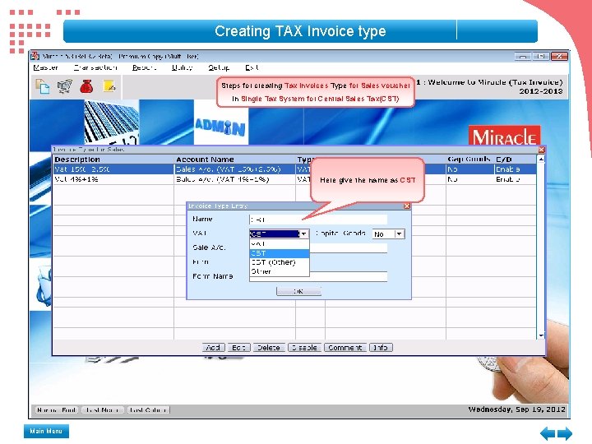Screen dimensions: 592x444
Task: Open the Transaction menu
Action: pyautogui.click(x=95, y=67)
